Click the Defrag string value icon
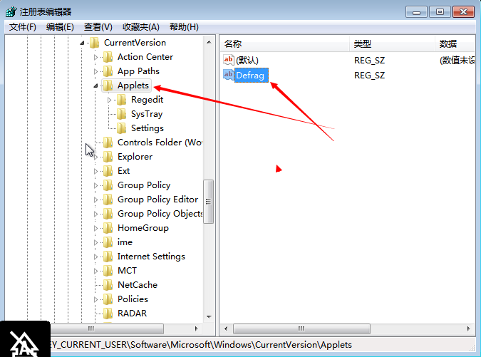Image resolution: width=481 pixels, height=357 pixels. [229, 75]
